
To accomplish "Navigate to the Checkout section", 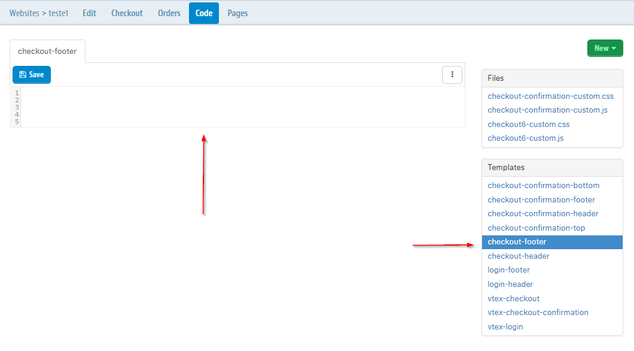I will coord(127,13).
